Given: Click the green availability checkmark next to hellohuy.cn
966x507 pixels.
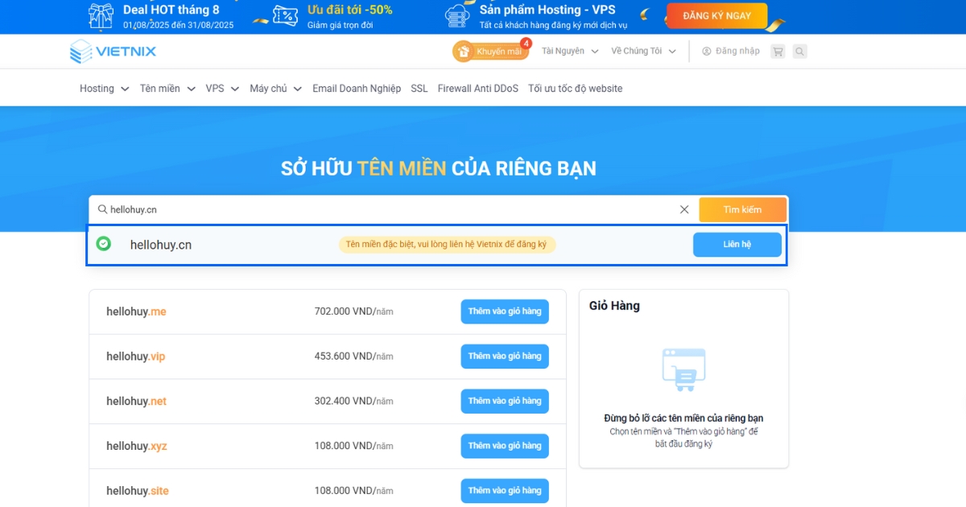Looking at the screenshot, I should (x=103, y=244).
